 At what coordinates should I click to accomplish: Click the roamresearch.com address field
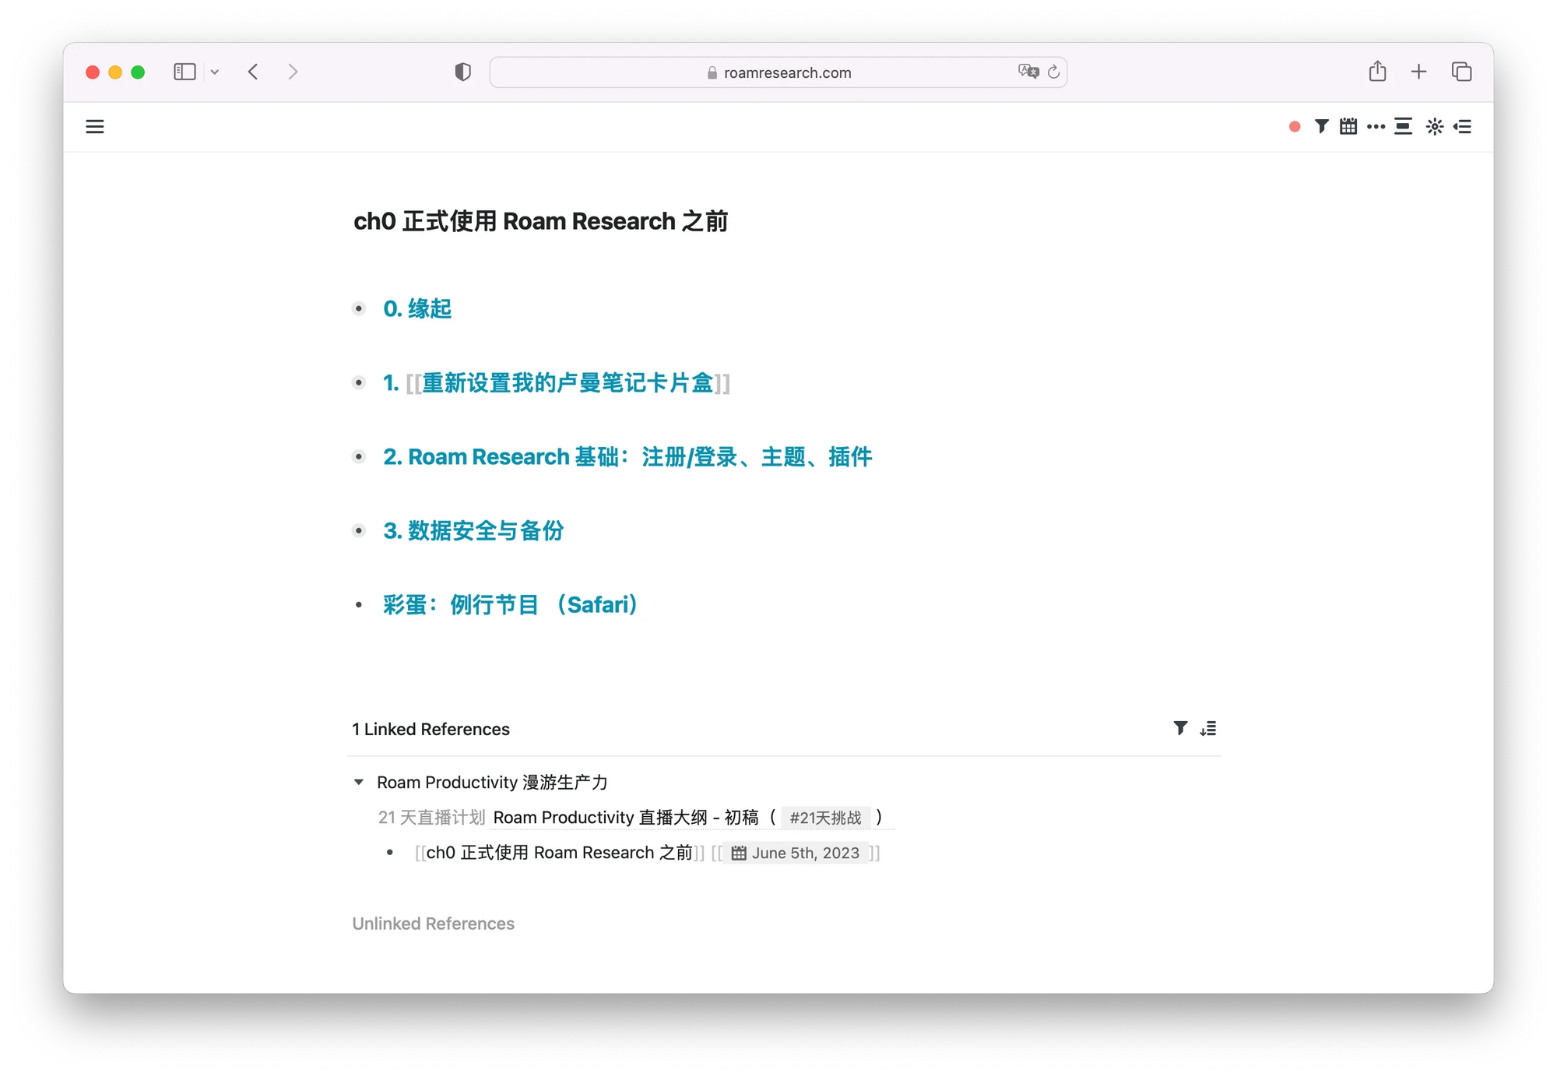pos(778,72)
